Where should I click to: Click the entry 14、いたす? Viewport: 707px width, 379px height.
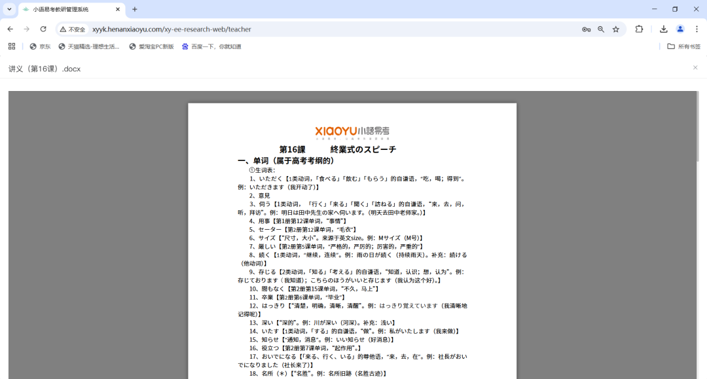(355, 331)
